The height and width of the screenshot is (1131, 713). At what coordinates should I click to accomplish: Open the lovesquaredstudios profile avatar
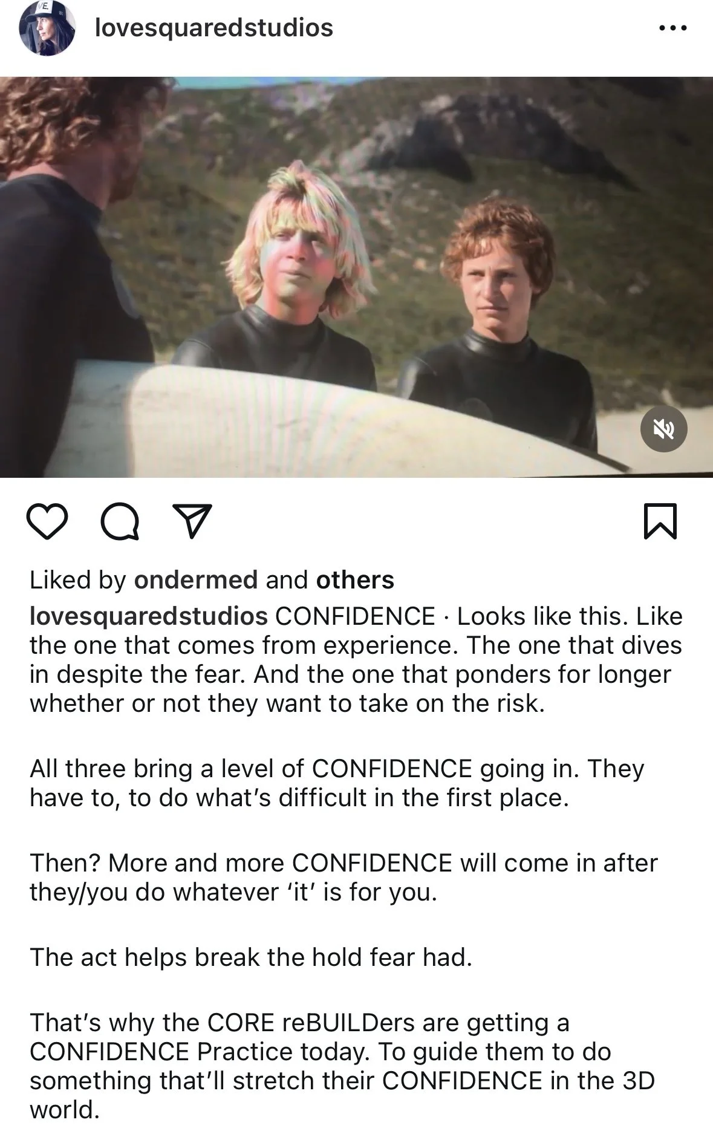pyautogui.click(x=47, y=28)
